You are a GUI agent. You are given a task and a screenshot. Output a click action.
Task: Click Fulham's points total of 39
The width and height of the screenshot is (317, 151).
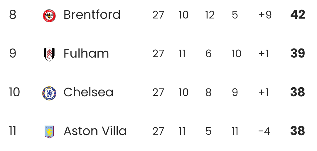coord(298,54)
